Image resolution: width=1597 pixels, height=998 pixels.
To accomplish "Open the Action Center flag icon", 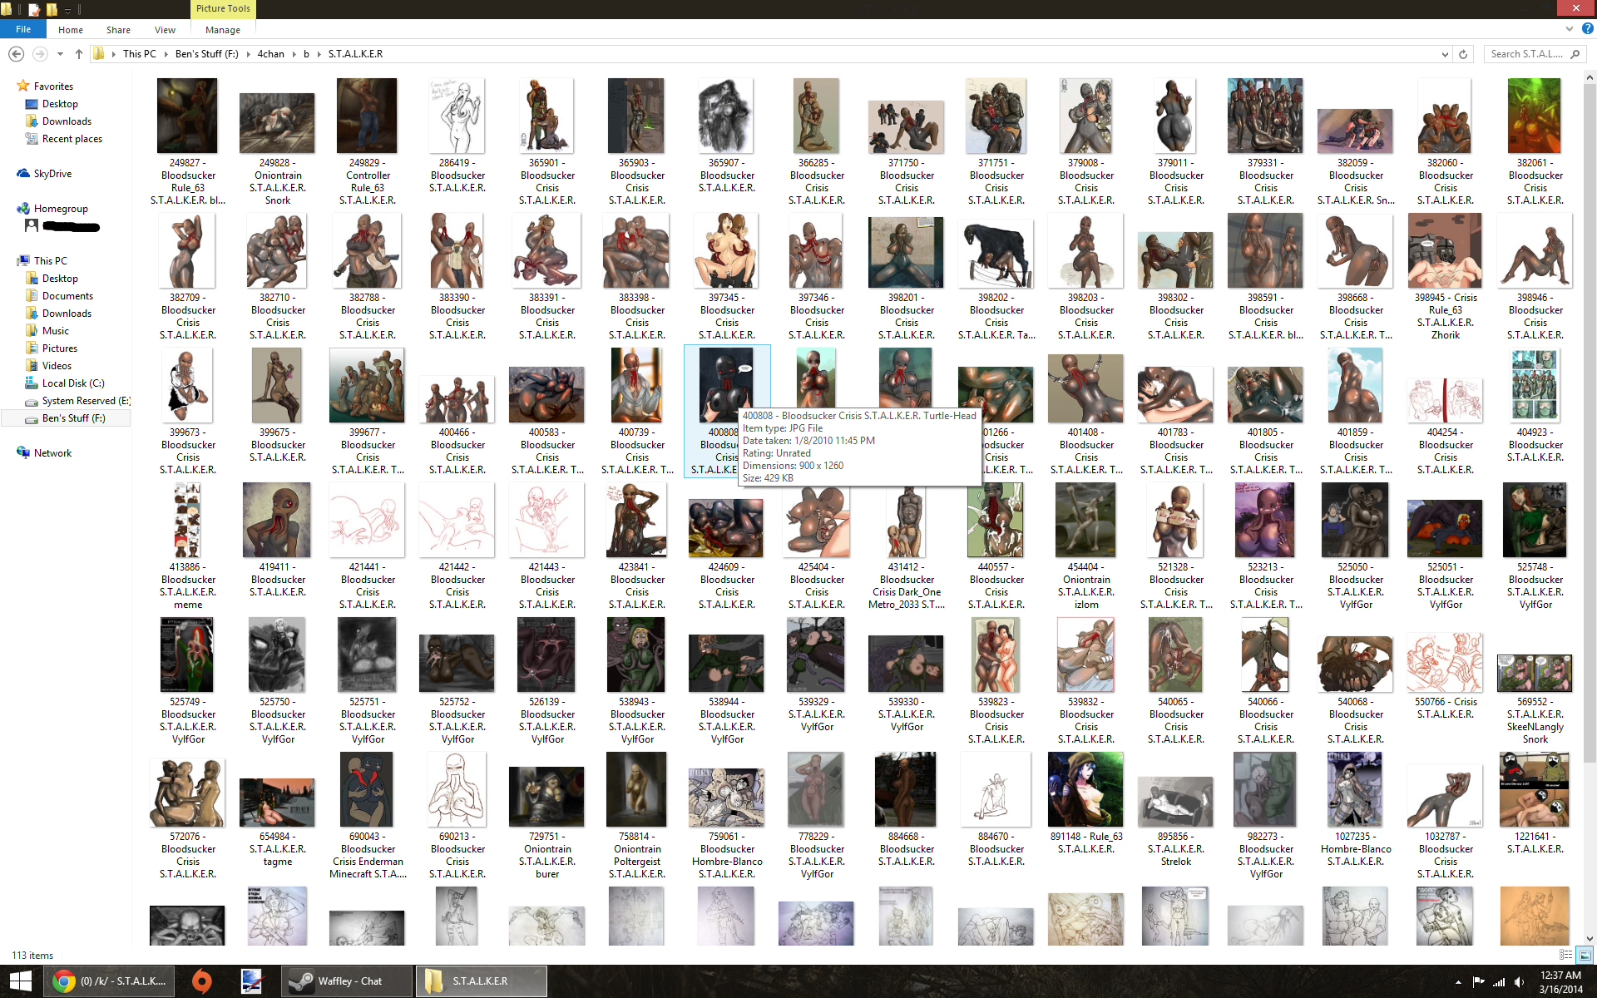I will pos(1478,982).
